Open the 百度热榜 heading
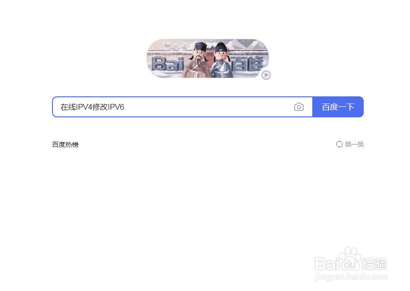This screenshot has width=410, height=291. (x=65, y=145)
